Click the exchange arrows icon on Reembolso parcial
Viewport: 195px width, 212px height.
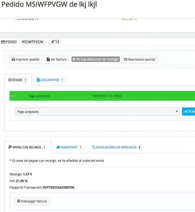pos(125,60)
